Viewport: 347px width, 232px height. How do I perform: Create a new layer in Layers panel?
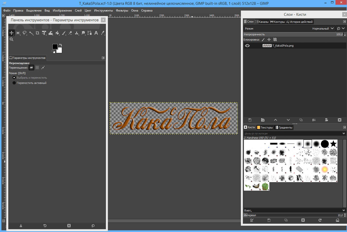(x=250, y=120)
